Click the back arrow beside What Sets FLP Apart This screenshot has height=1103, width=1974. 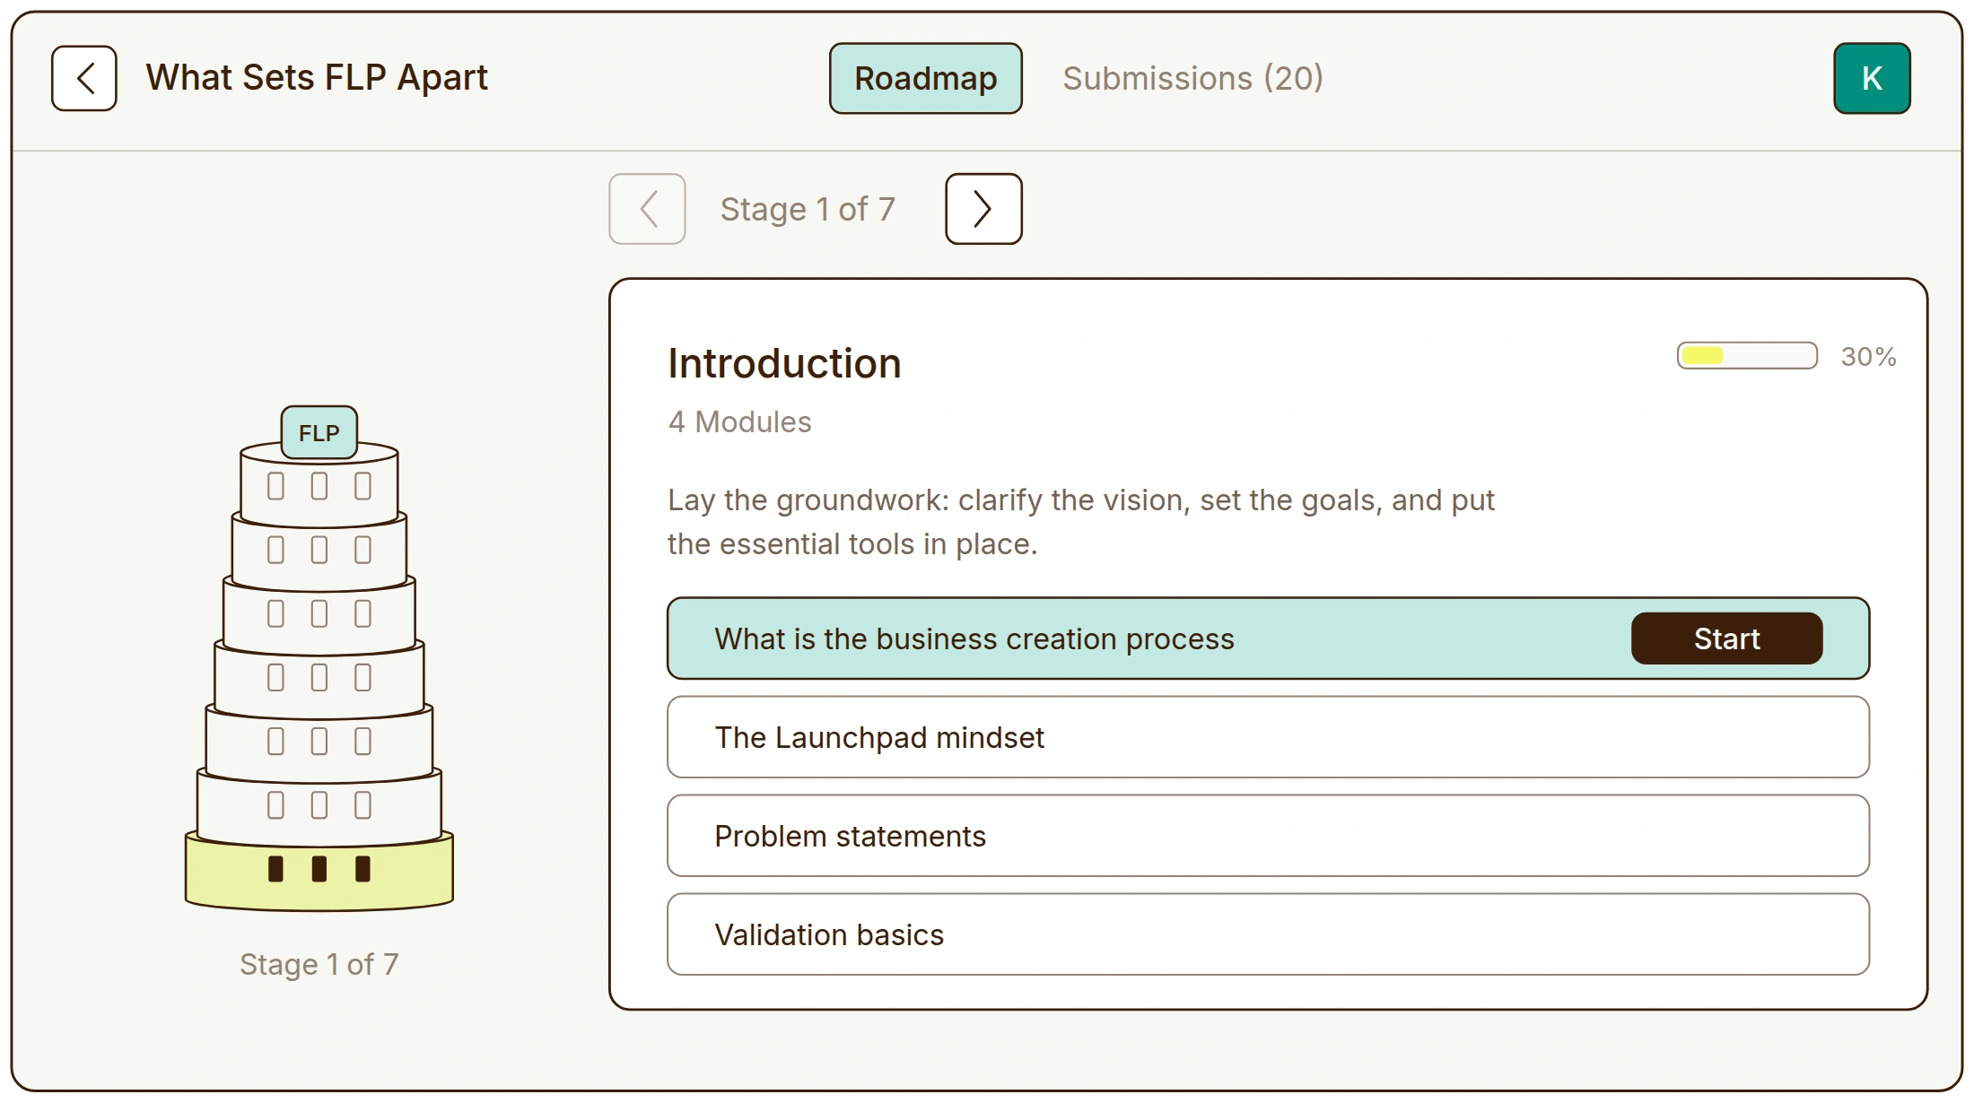pyautogui.click(x=84, y=78)
